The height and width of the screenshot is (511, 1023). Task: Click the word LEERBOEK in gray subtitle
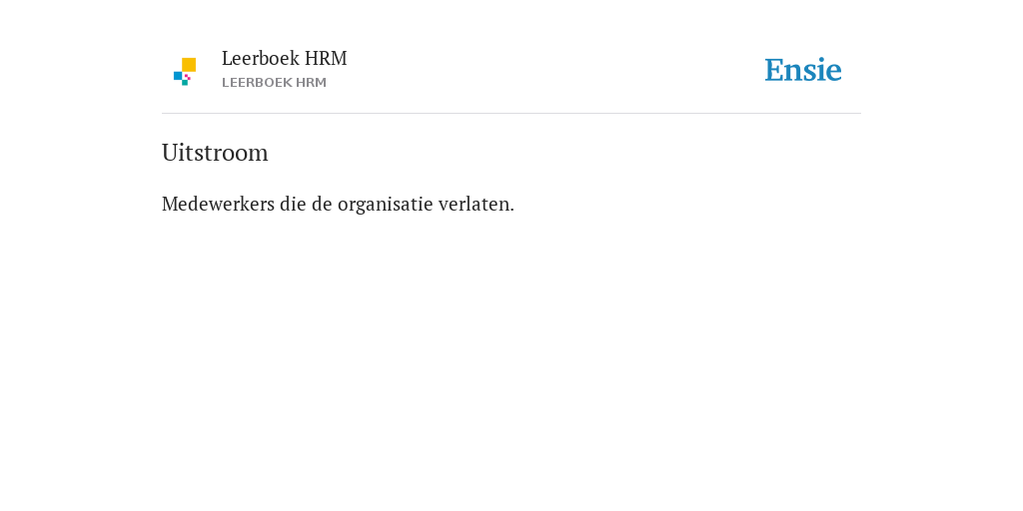(x=257, y=83)
